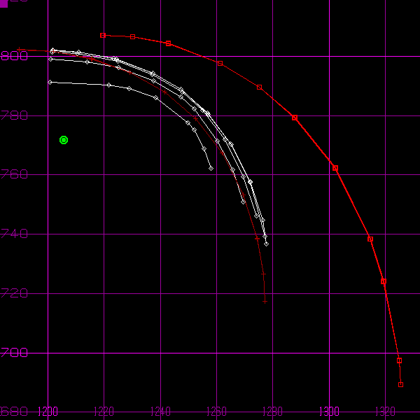Click the 760 y-axis label

14,174
